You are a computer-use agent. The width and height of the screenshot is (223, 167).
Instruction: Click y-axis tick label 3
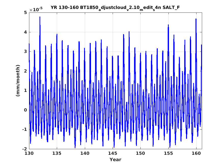click(x=25, y=51)
